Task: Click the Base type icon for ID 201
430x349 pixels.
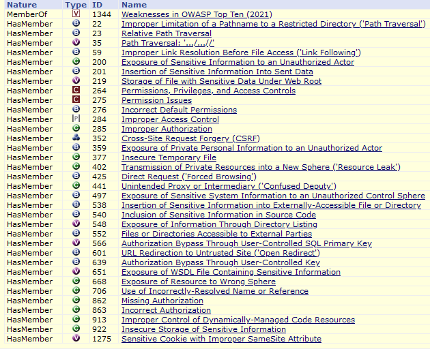Action: coord(76,71)
